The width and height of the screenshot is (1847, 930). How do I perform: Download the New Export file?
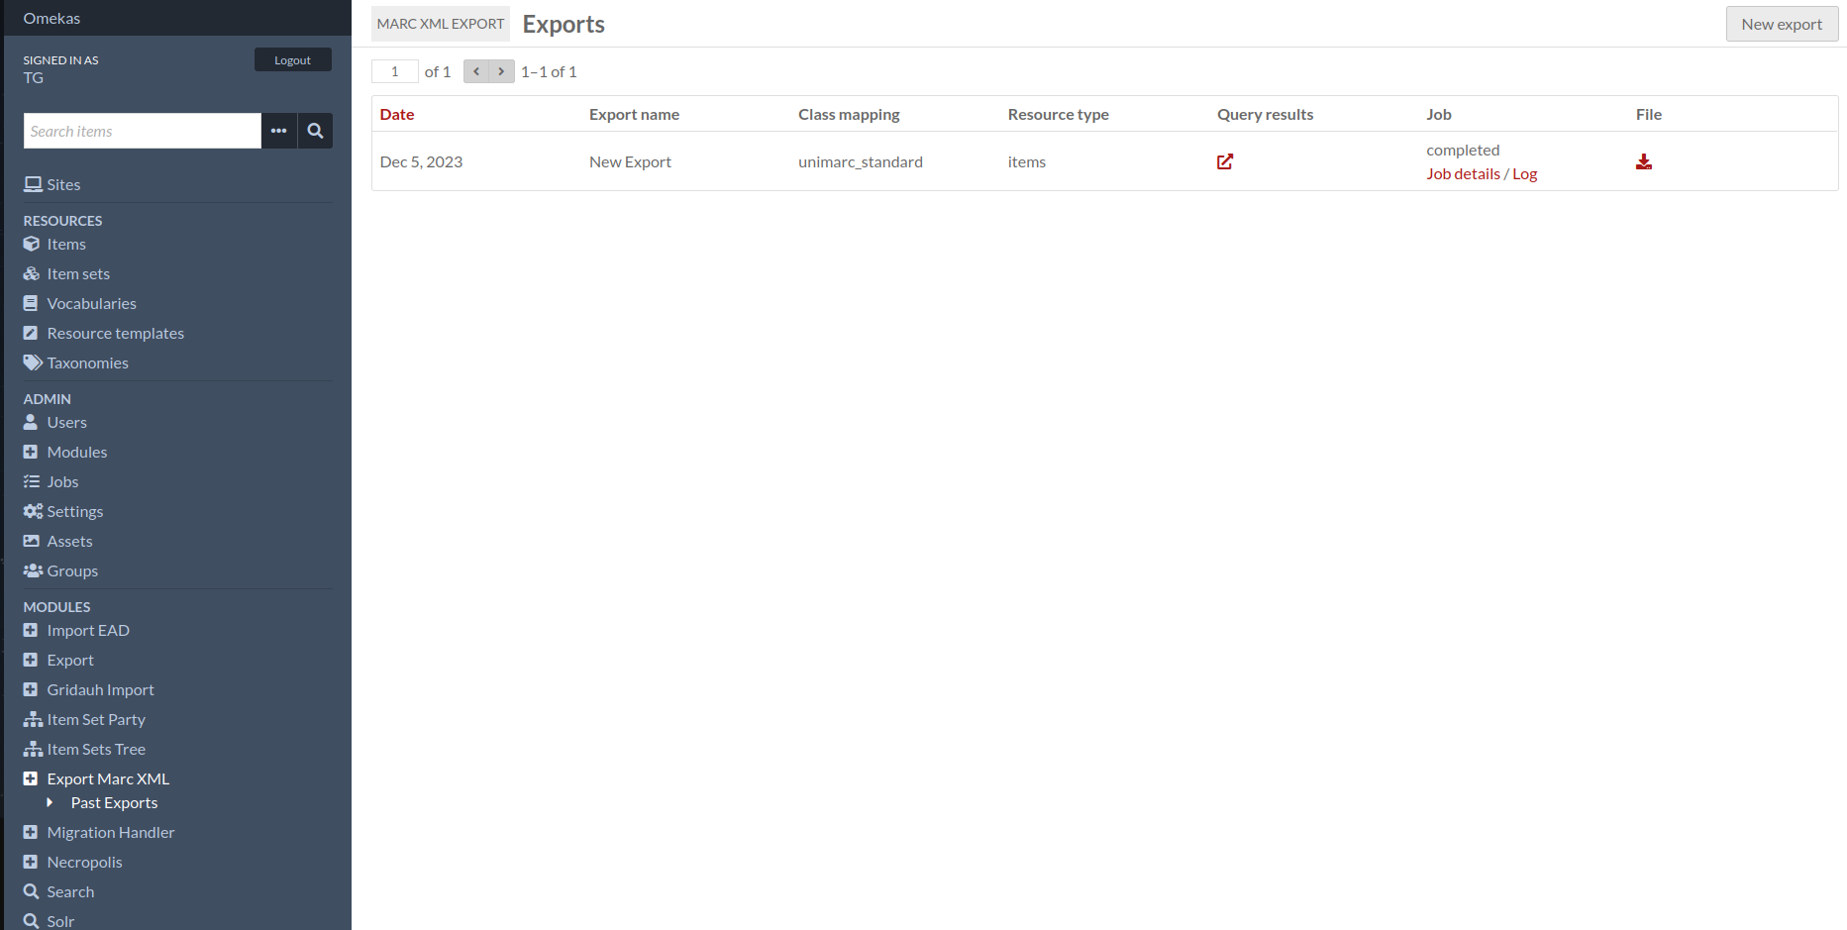(1644, 161)
